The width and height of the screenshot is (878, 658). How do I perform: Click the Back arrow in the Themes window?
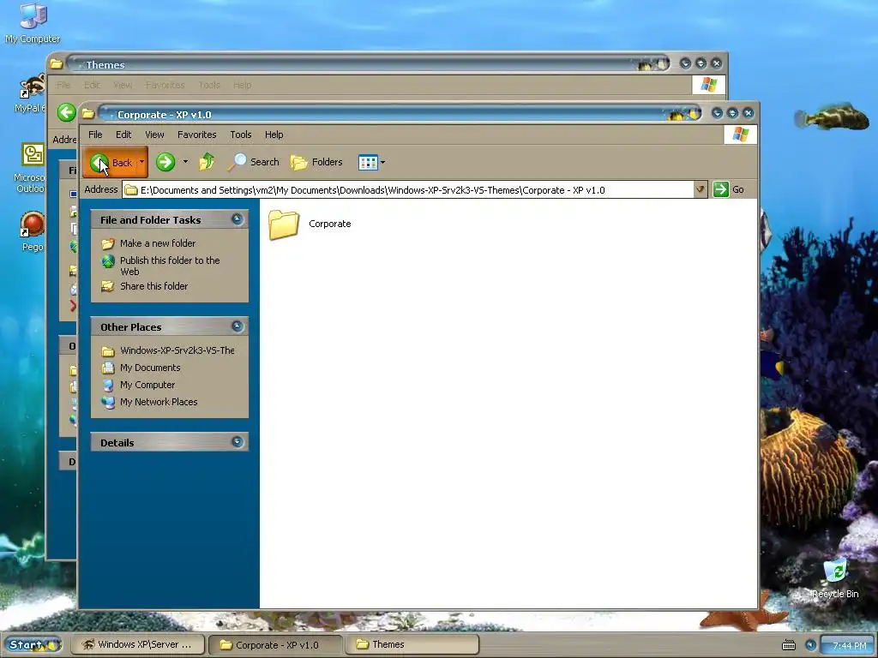(67, 112)
